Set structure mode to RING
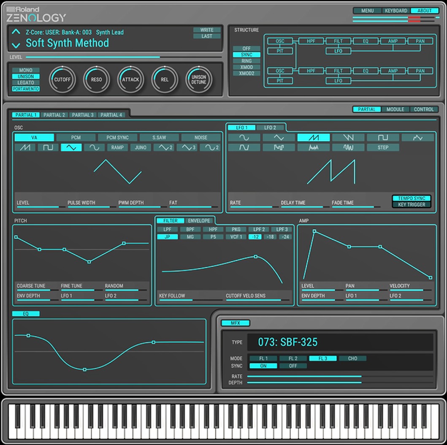The width and height of the screenshot is (447, 445). point(247,61)
